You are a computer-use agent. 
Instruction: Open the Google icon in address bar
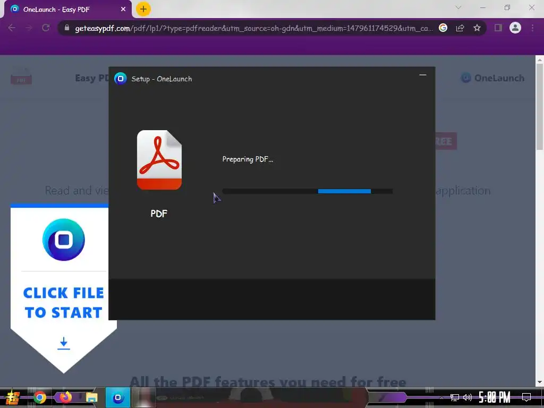[443, 28]
